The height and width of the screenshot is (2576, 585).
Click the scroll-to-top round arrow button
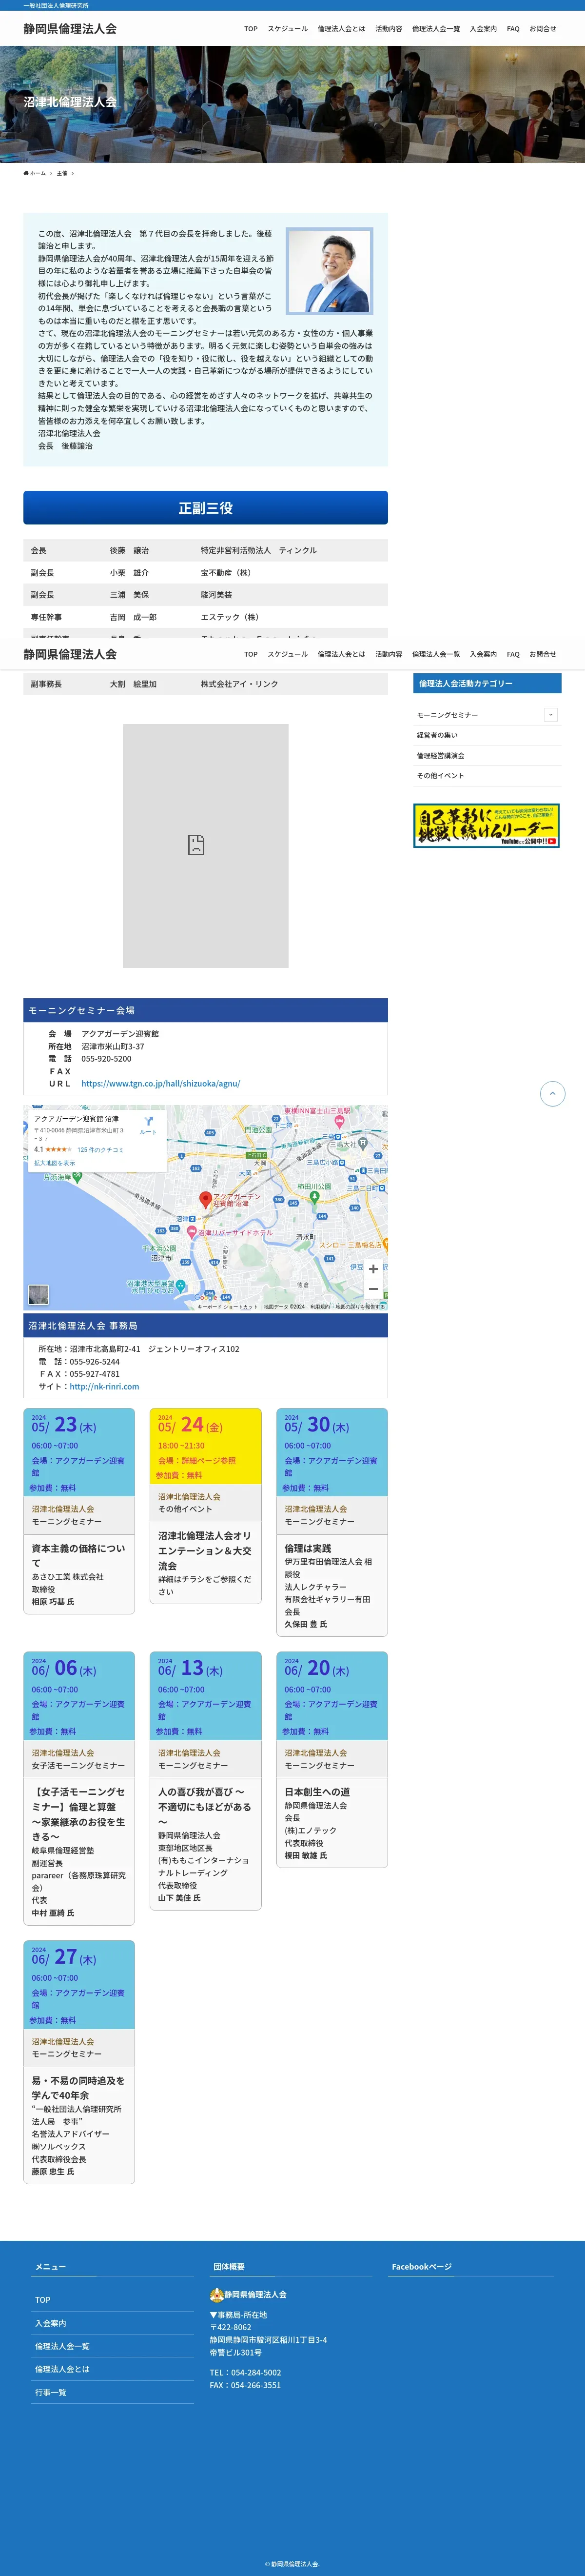click(x=553, y=1093)
